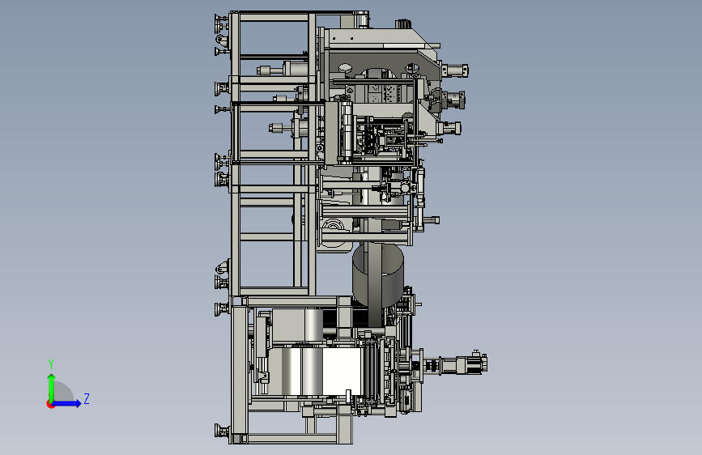This screenshot has height=455, width=702.
Task: Select the dark cylindrical drum in the model's middle
Action: point(378,275)
